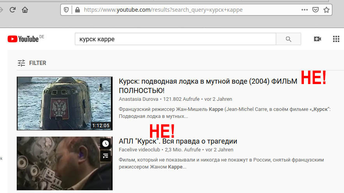Open video 'Курск: подводная лодка в мутной воде'
This screenshot has width=344, height=193.
[x=208, y=86]
